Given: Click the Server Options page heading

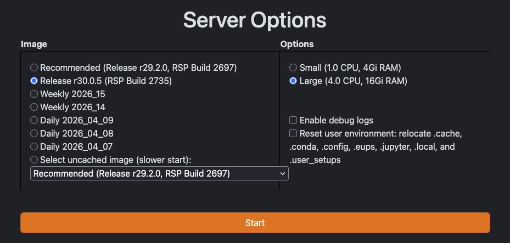Looking at the screenshot, I should [255, 20].
